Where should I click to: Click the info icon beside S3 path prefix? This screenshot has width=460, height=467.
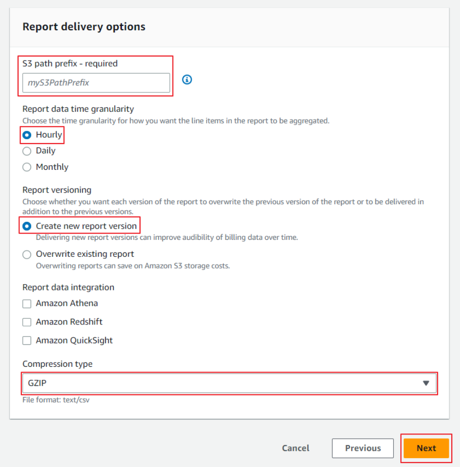coord(187,79)
